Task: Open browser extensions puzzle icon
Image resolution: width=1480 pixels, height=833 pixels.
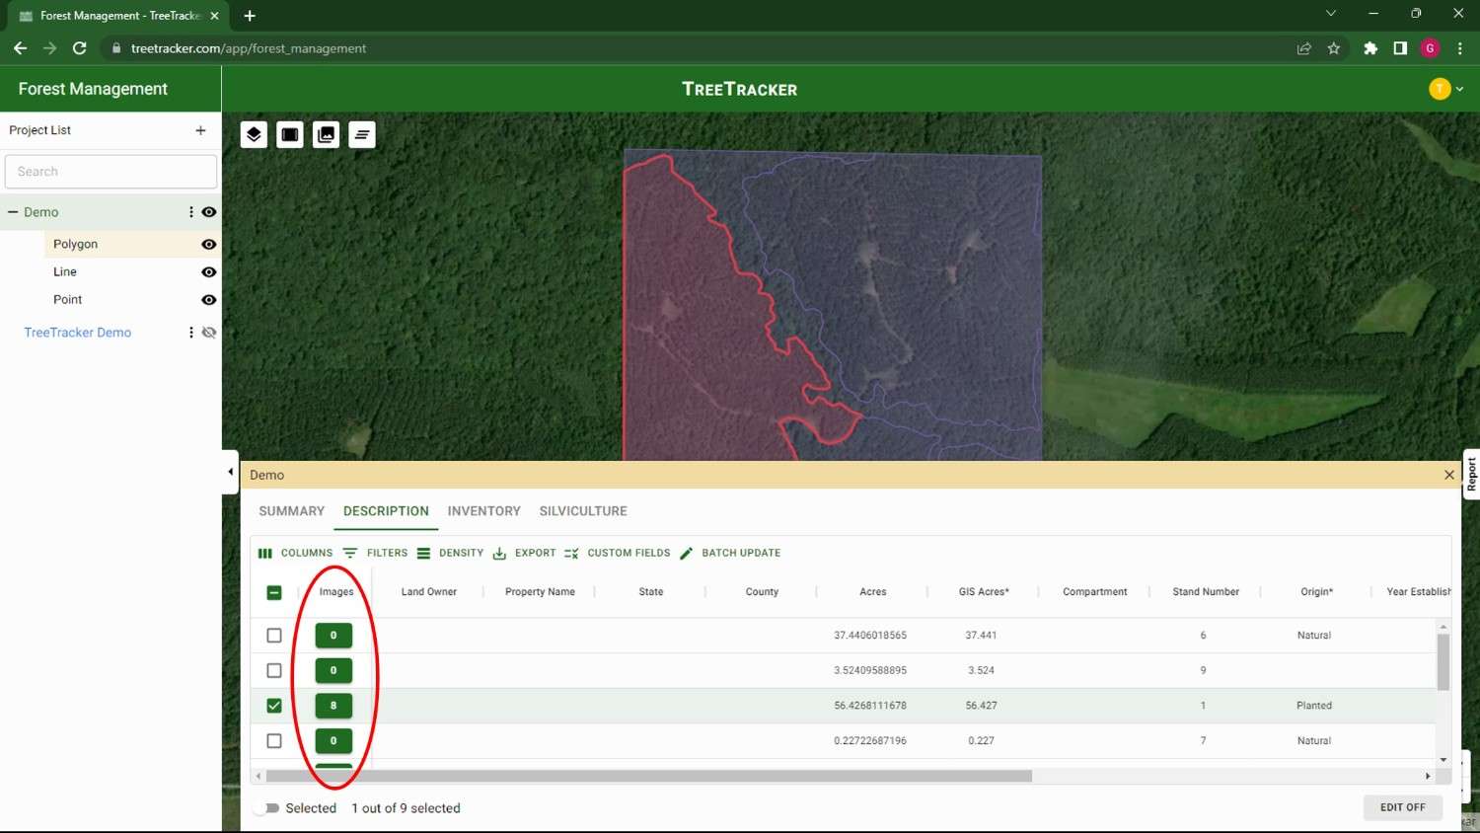Action: tap(1370, 48)
